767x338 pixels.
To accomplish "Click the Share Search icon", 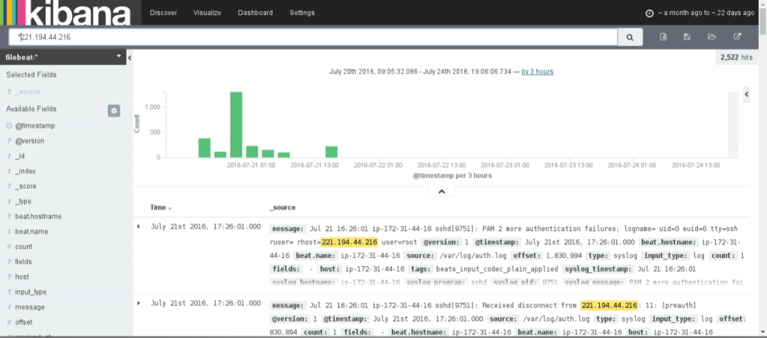I will click(737, 37).
